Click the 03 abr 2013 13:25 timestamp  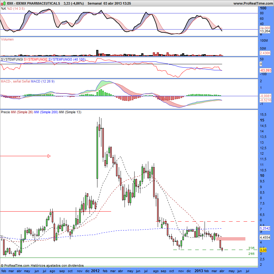(117, 3)
